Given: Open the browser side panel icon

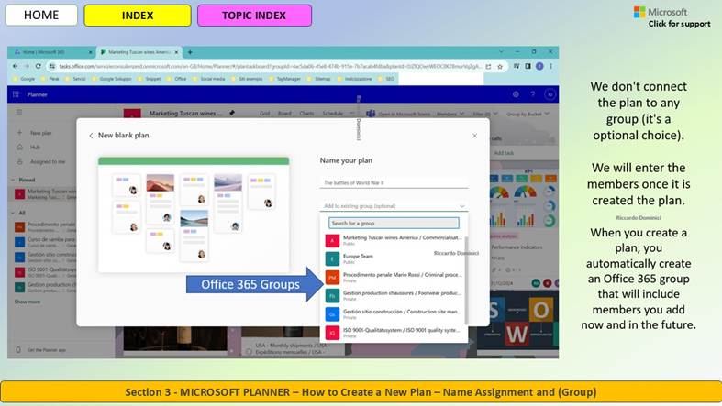Looking at the screenshot, I should [x=528, y=66].
